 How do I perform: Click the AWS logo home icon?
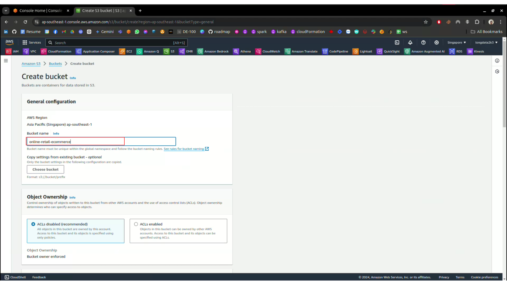9,42
